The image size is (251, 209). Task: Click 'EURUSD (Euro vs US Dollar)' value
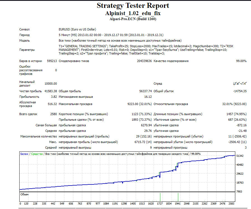(77, 29)
